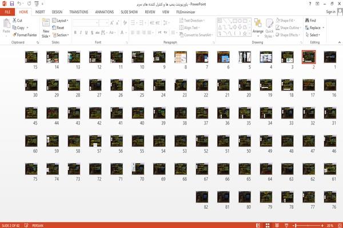Click Decrease List Level icon
Image resolution: width=343 pixels, height=228 pixels.
tap(152, 23)
